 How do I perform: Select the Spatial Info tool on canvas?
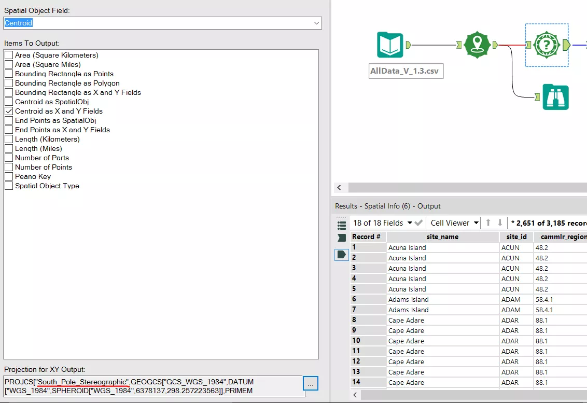click(x=547, y=45)
